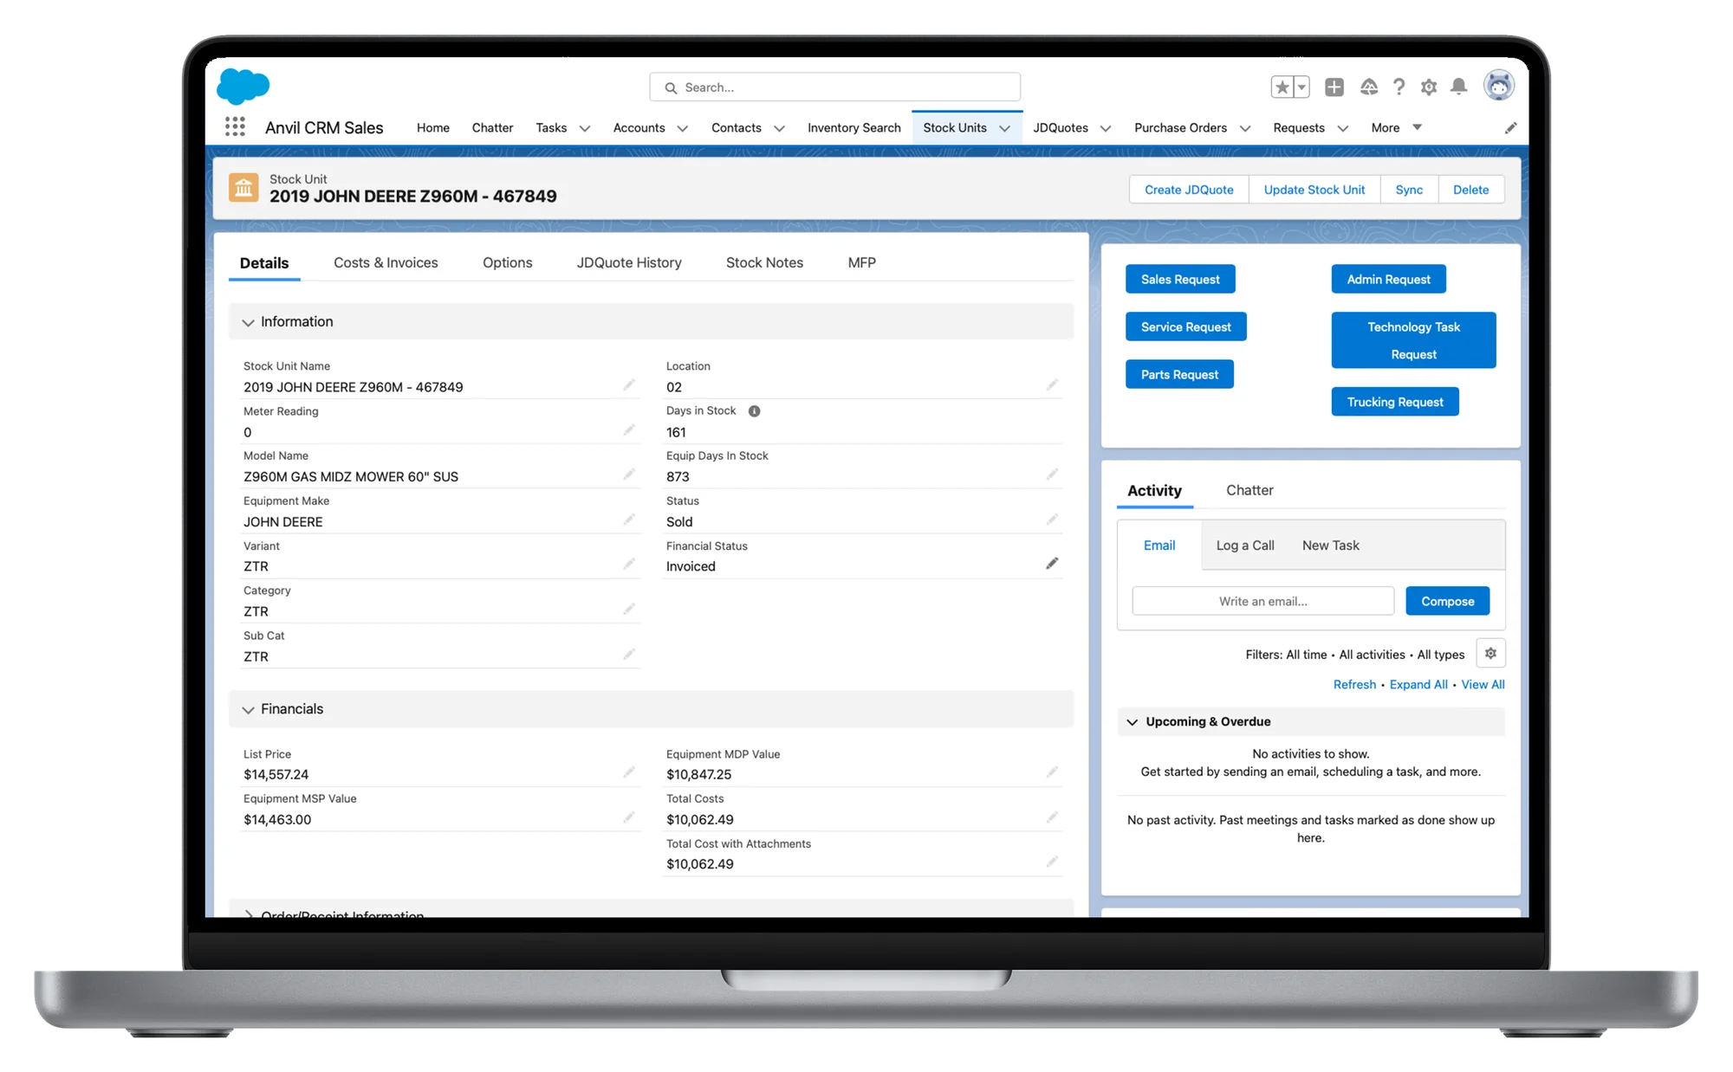The height and width of the screenshot is (1072, 1733).
Task: Edit the Status field pencil
Action: click(1052, 520)
